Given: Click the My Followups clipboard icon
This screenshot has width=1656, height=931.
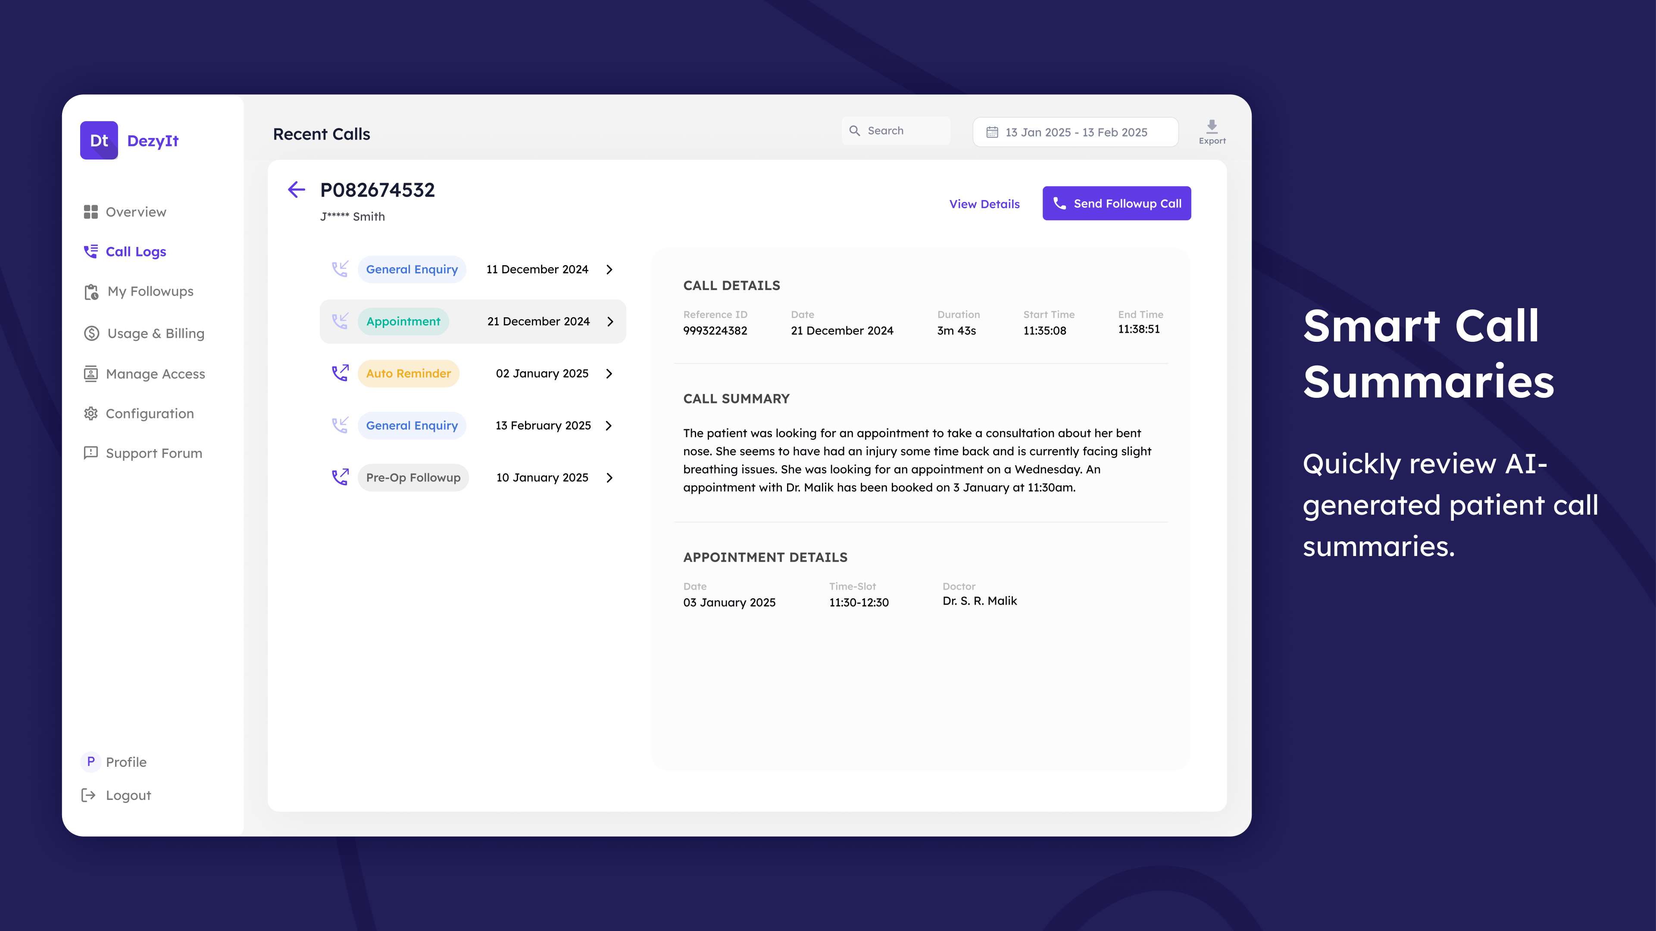Looking at the screenshot, I should click(x=91, y=292).
